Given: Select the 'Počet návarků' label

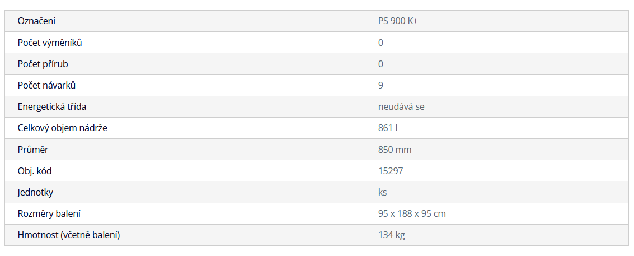Looking at the screenshot, I should point(46,85).
